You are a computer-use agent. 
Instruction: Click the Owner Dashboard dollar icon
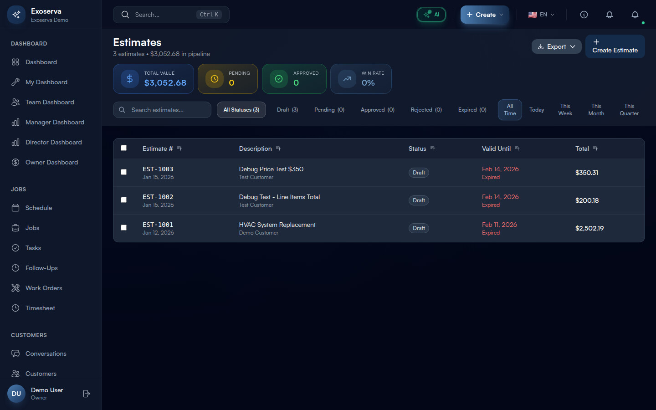tap(15, 162)
